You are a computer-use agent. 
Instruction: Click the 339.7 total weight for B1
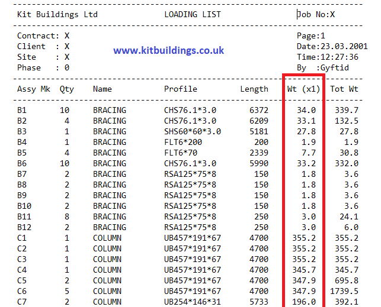coord(347,111)
